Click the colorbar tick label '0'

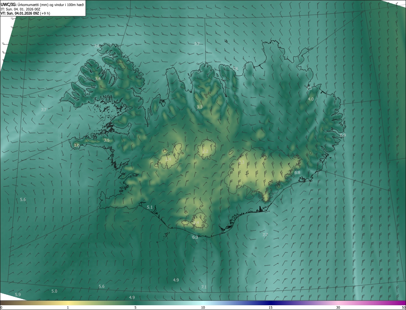click(x=1, y=307)
